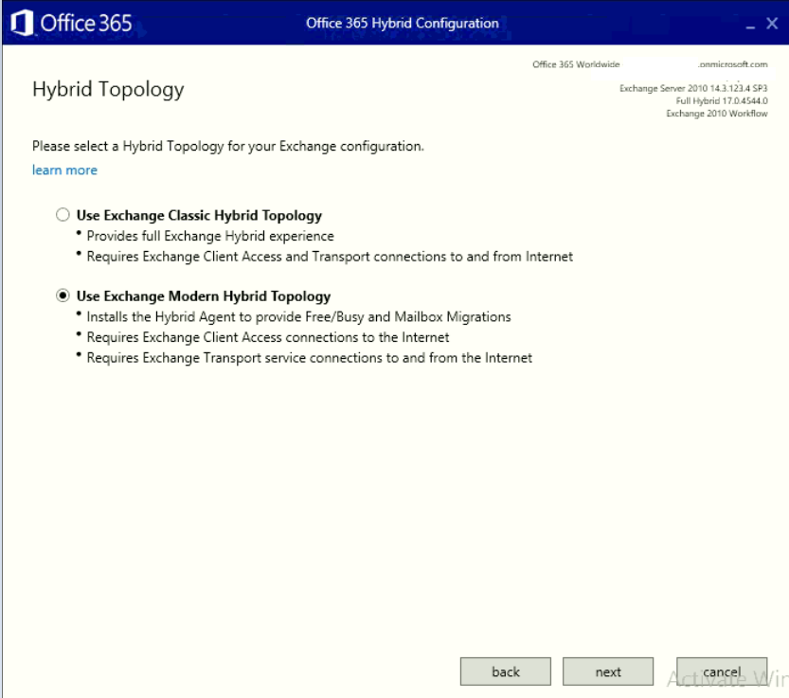789x698 pixels.
Task: Go to previous step with back button
Action: click(x=505, y=671)
